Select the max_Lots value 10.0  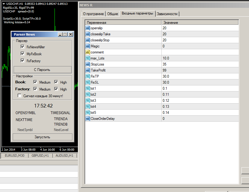click(x=200, y=58)
